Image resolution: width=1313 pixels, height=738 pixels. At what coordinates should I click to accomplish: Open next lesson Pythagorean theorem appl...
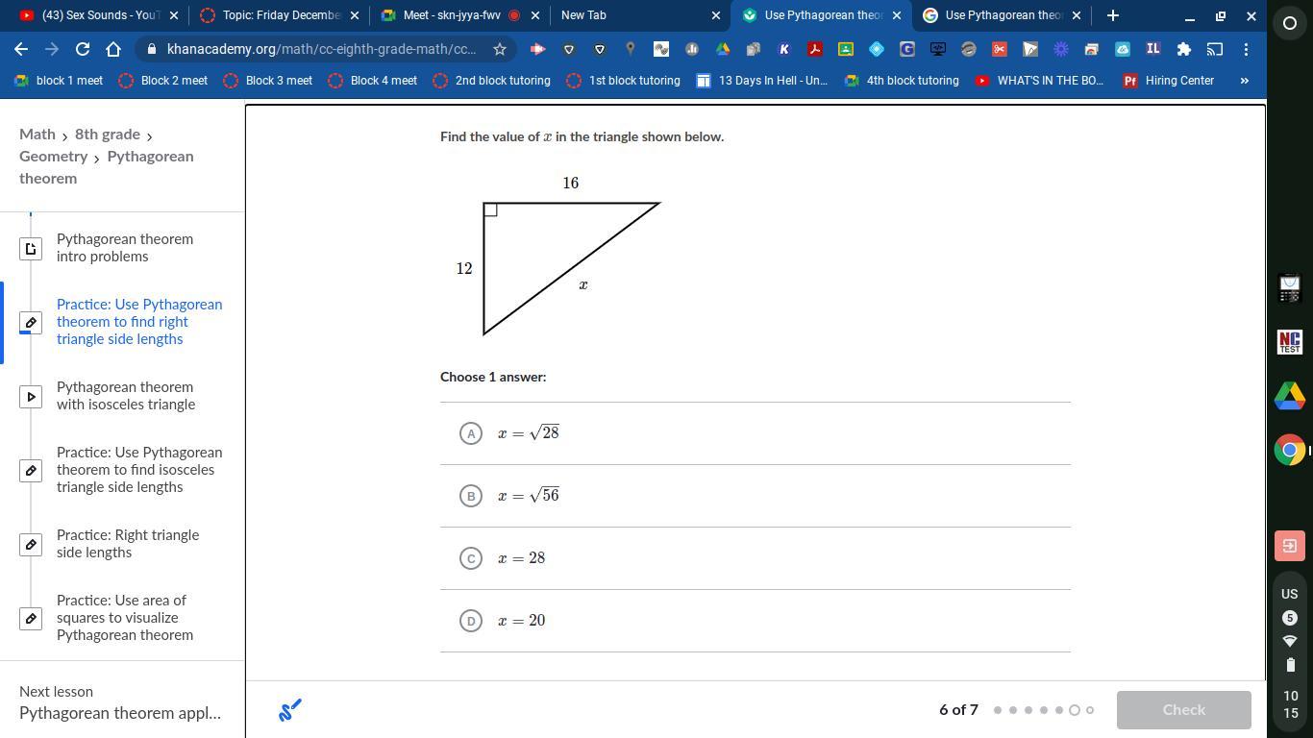tap(120, 713)
